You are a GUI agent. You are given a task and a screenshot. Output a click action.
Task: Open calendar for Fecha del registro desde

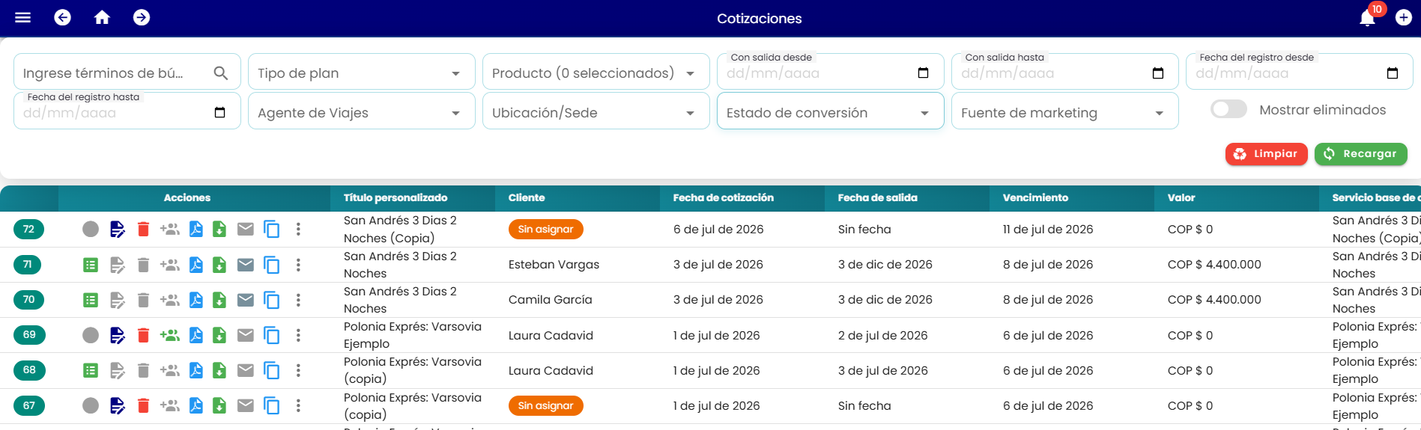pyautogui.click(x=1392, y=73)
